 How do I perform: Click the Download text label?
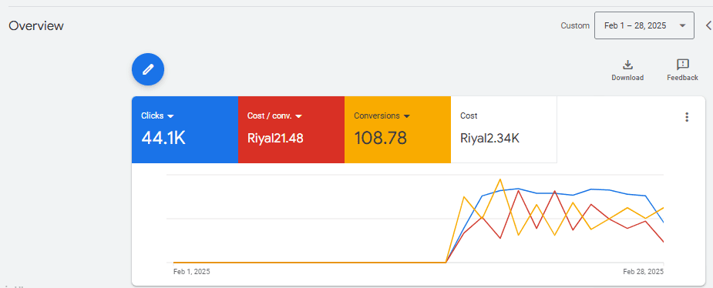(x=627, y=78)
